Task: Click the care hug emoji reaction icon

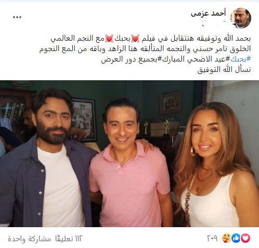Action: click(x=227, y=238)
